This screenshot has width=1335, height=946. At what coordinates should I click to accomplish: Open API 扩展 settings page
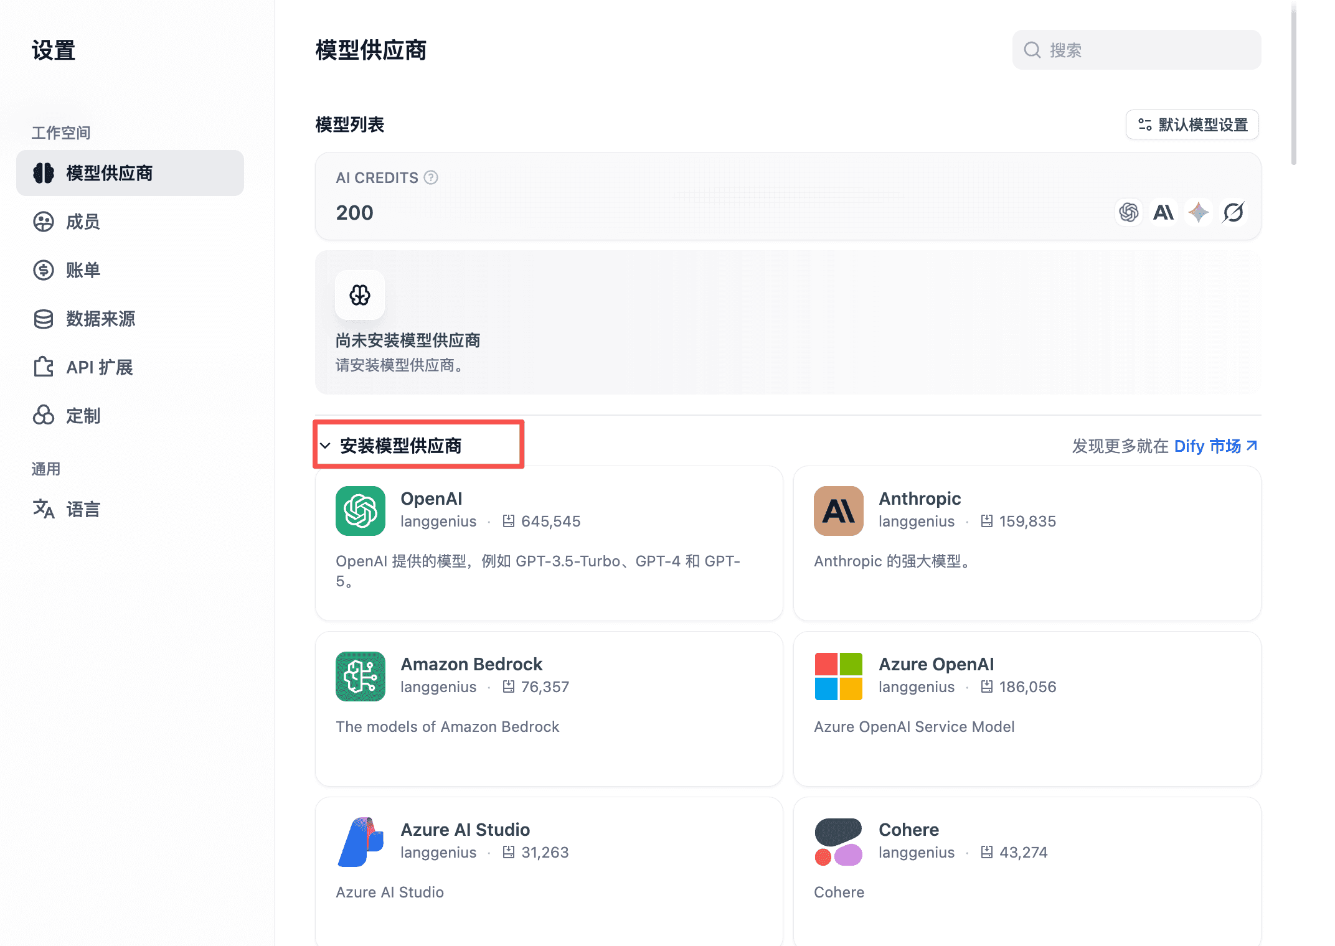(x=130, y=367)
